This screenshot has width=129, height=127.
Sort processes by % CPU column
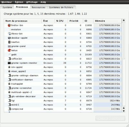click(61, 21)
